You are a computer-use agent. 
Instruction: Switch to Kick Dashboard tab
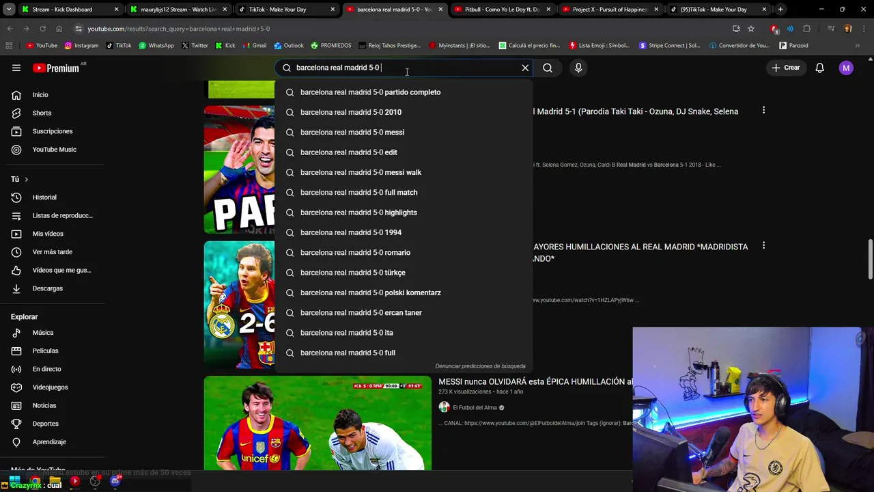tap(69, 10)
